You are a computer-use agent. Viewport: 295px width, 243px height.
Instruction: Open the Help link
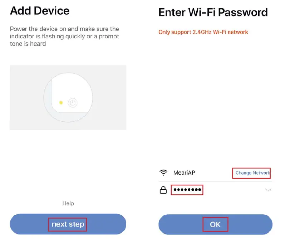68,203
